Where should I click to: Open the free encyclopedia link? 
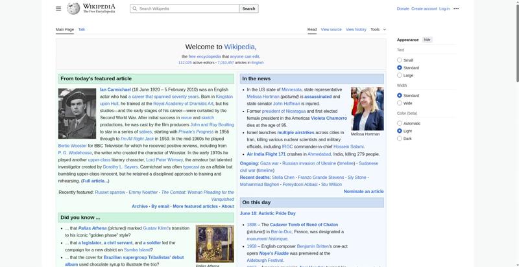204,56
